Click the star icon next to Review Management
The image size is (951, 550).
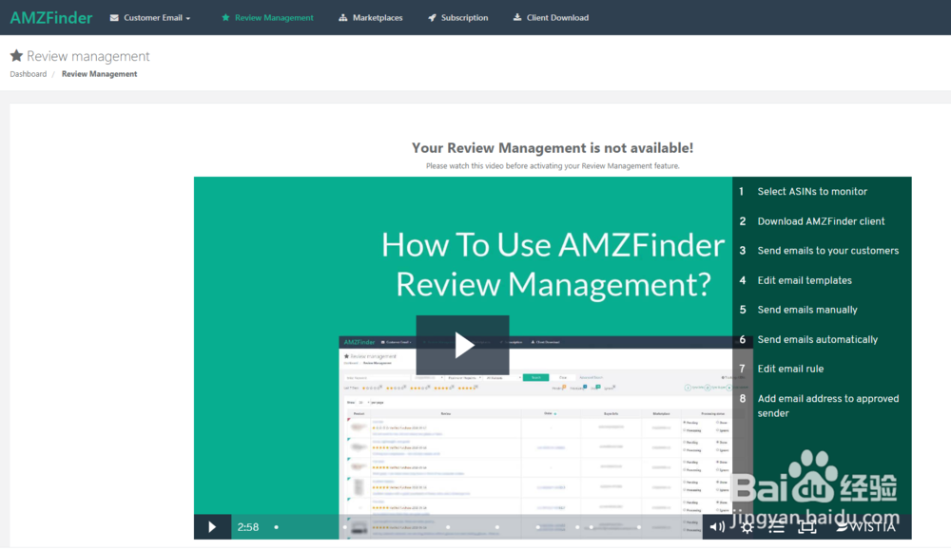[x=225, y=17]
